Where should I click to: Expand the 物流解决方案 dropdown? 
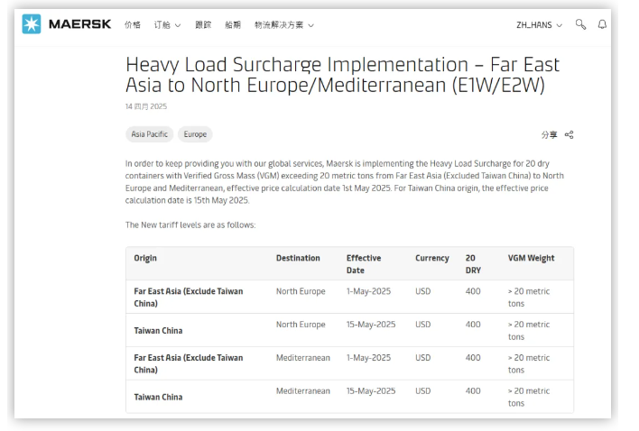tap(284, 25)
